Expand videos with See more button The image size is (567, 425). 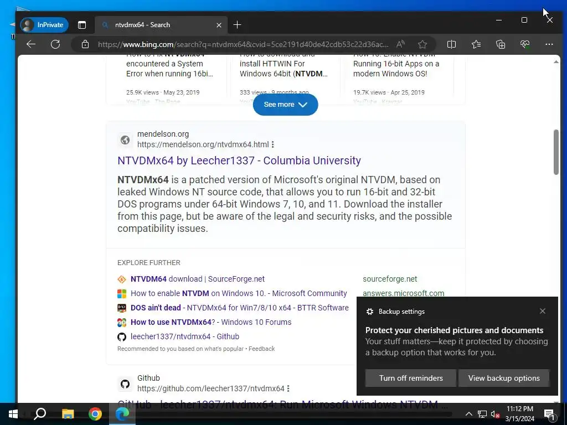[285, 105]
